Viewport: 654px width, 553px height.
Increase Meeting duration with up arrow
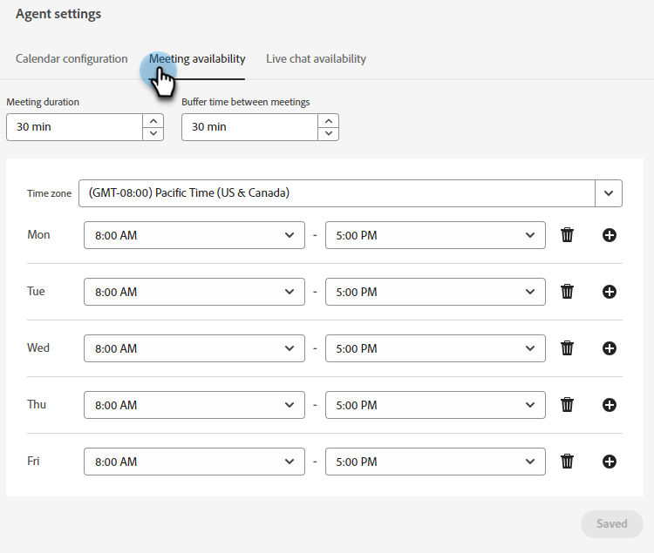tap(153, 121)
